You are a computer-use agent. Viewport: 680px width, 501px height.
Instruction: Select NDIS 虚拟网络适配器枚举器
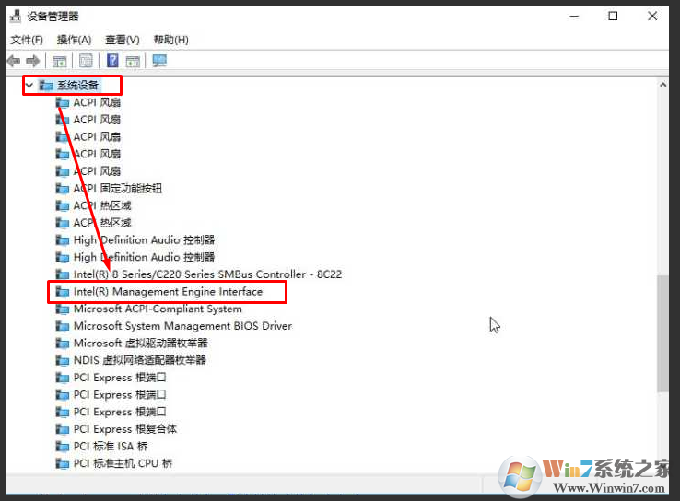(x=140, y=360)
